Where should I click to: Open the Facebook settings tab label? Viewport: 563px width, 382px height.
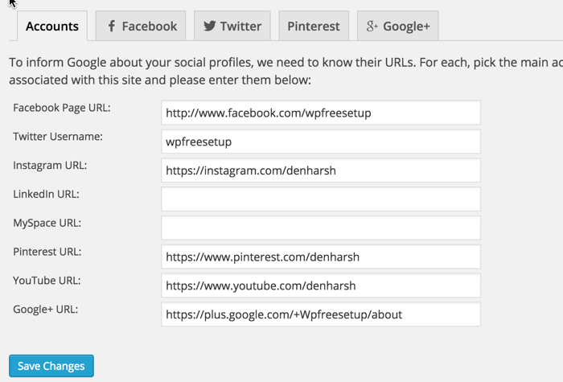click(x=150, y=26)
